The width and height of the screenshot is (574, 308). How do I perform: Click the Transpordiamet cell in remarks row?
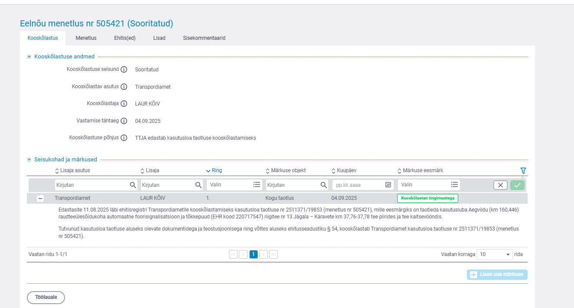click(72, 199)
